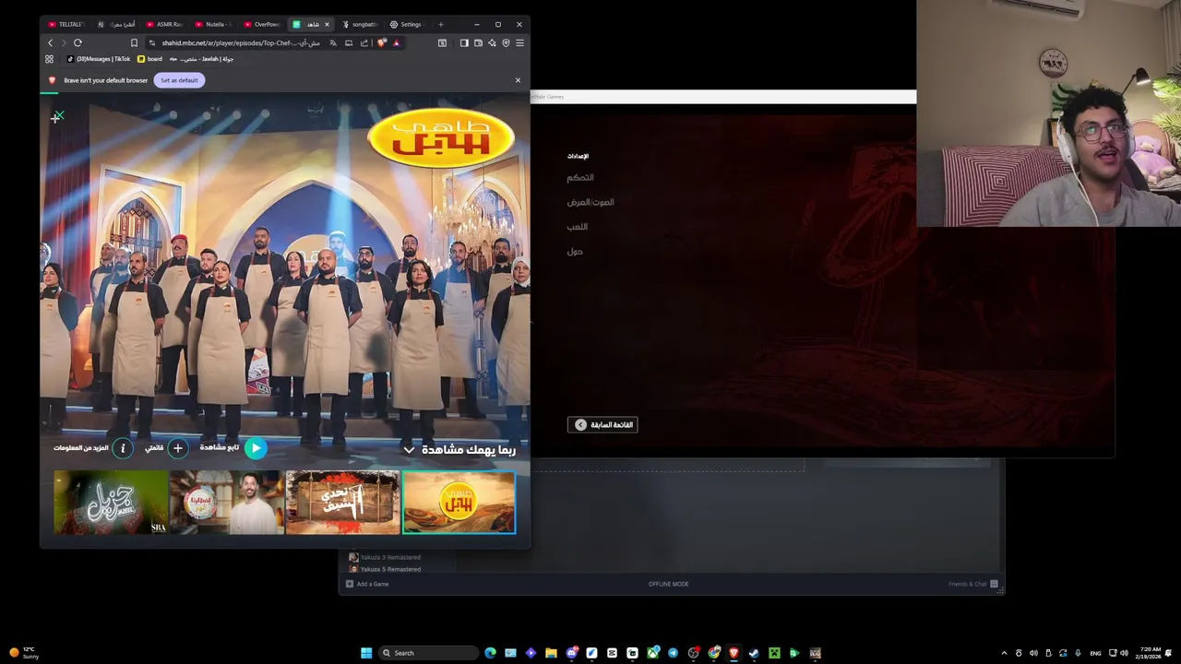This screenshot has height=664, width=1181.
Task: Open Windows Start menu
Action: click(366, 653)
